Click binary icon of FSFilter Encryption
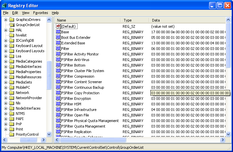Image resolution: width=233 pixels, height=152 pixels. (x=58, y=98)
